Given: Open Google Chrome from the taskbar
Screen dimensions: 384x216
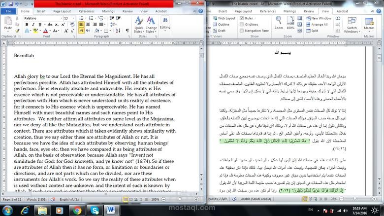Looking at the screenshot, I should [x=77, y=211].
